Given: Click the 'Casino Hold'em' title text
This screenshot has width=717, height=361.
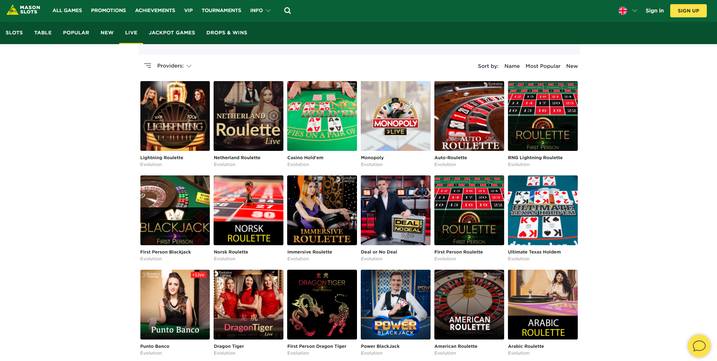Looking at the screenshot, I should point(305,158).
